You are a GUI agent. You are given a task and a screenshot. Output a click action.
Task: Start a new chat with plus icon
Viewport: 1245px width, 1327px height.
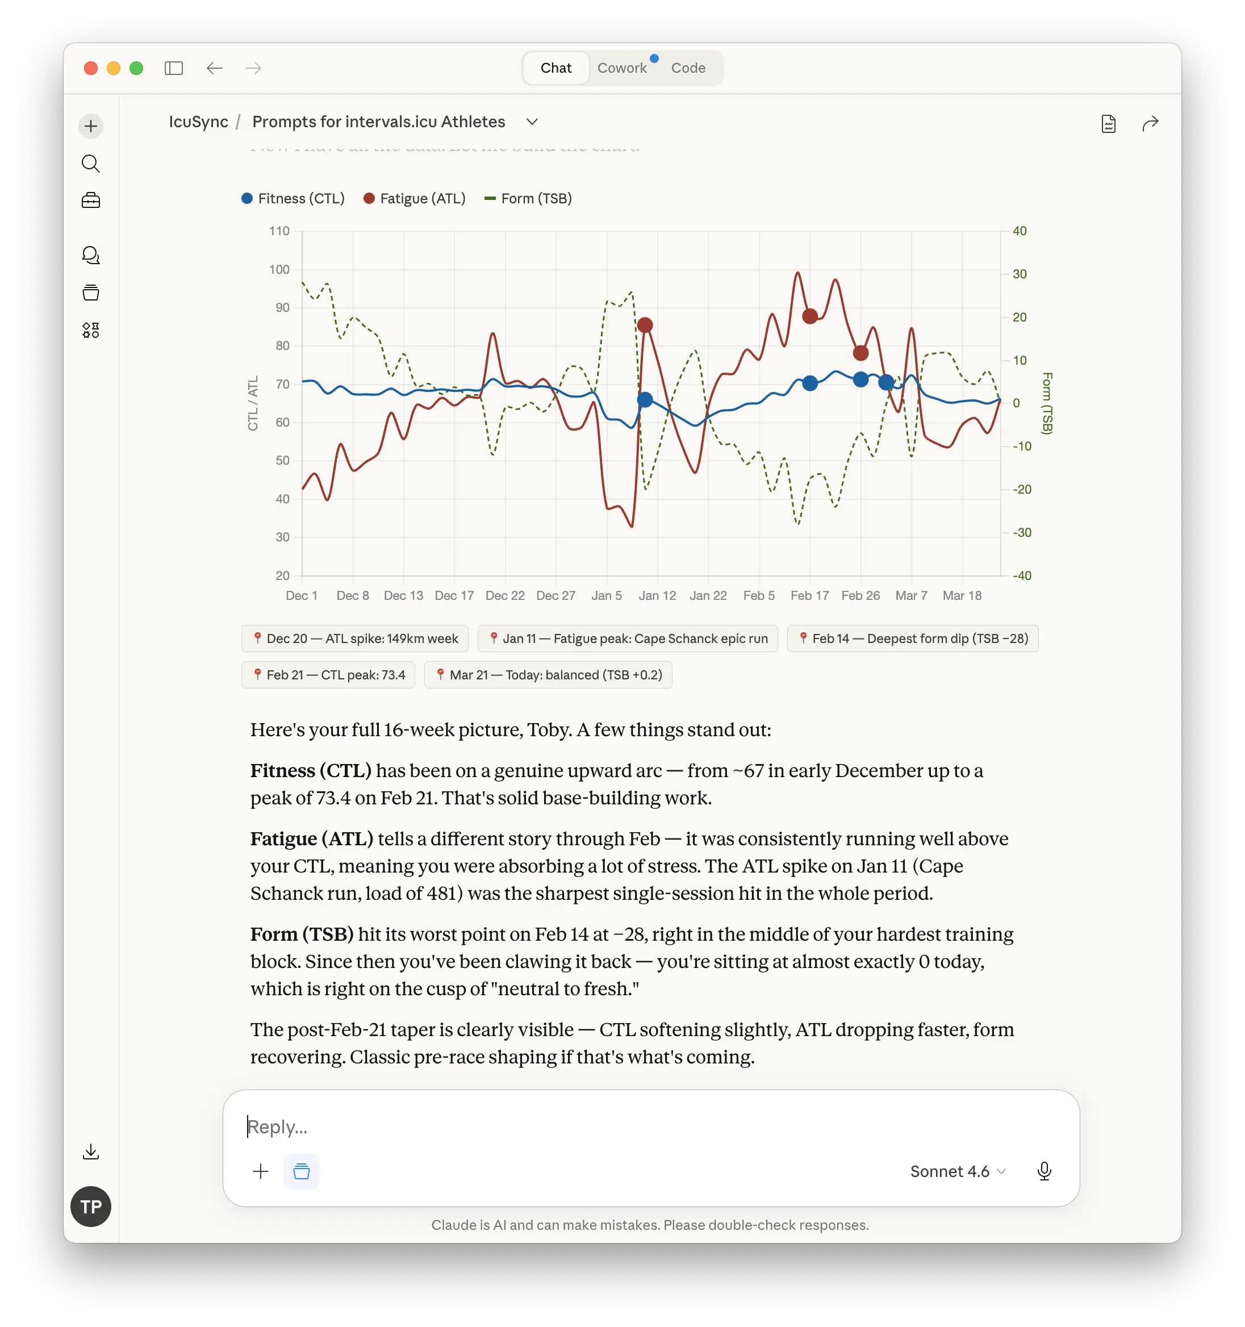(91, 126)
